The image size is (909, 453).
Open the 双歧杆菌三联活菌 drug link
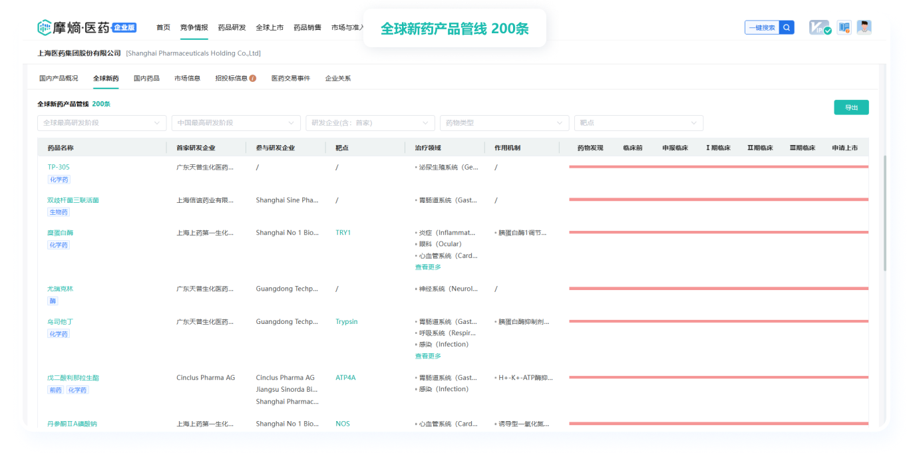point(73,200)
